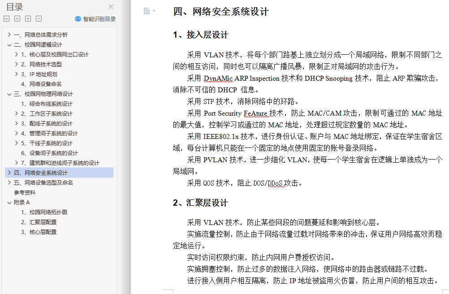Expand 3、配线子系统的设计 chevron

click(16, 123)
